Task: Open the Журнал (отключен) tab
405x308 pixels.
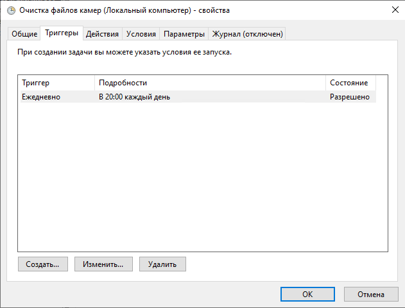Action: [x=247, y=34]
